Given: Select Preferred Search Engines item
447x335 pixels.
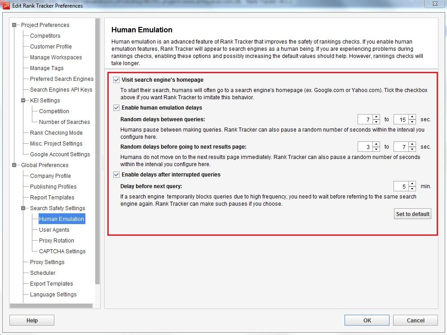Looking at the screenshot, I should point(62,79).
